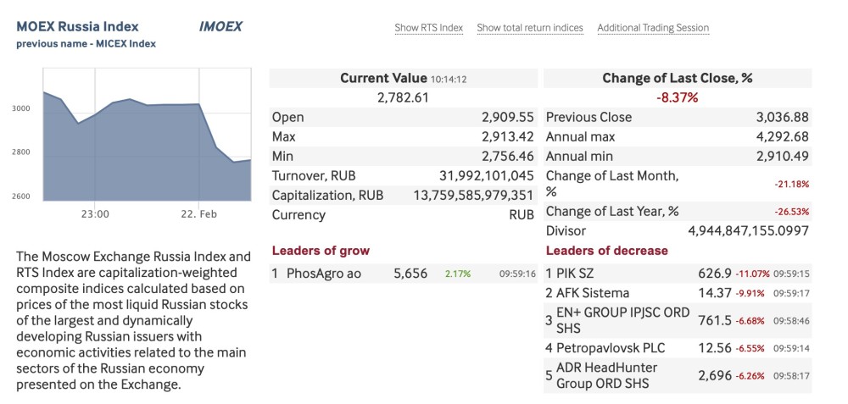Open PhosAgro ao in Leaders of grow
This screenshot has width=848, height=404.
pyautogui.click(x=324, y=274)
